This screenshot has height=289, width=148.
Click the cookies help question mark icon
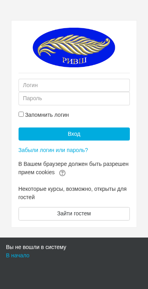coord(62,173)
